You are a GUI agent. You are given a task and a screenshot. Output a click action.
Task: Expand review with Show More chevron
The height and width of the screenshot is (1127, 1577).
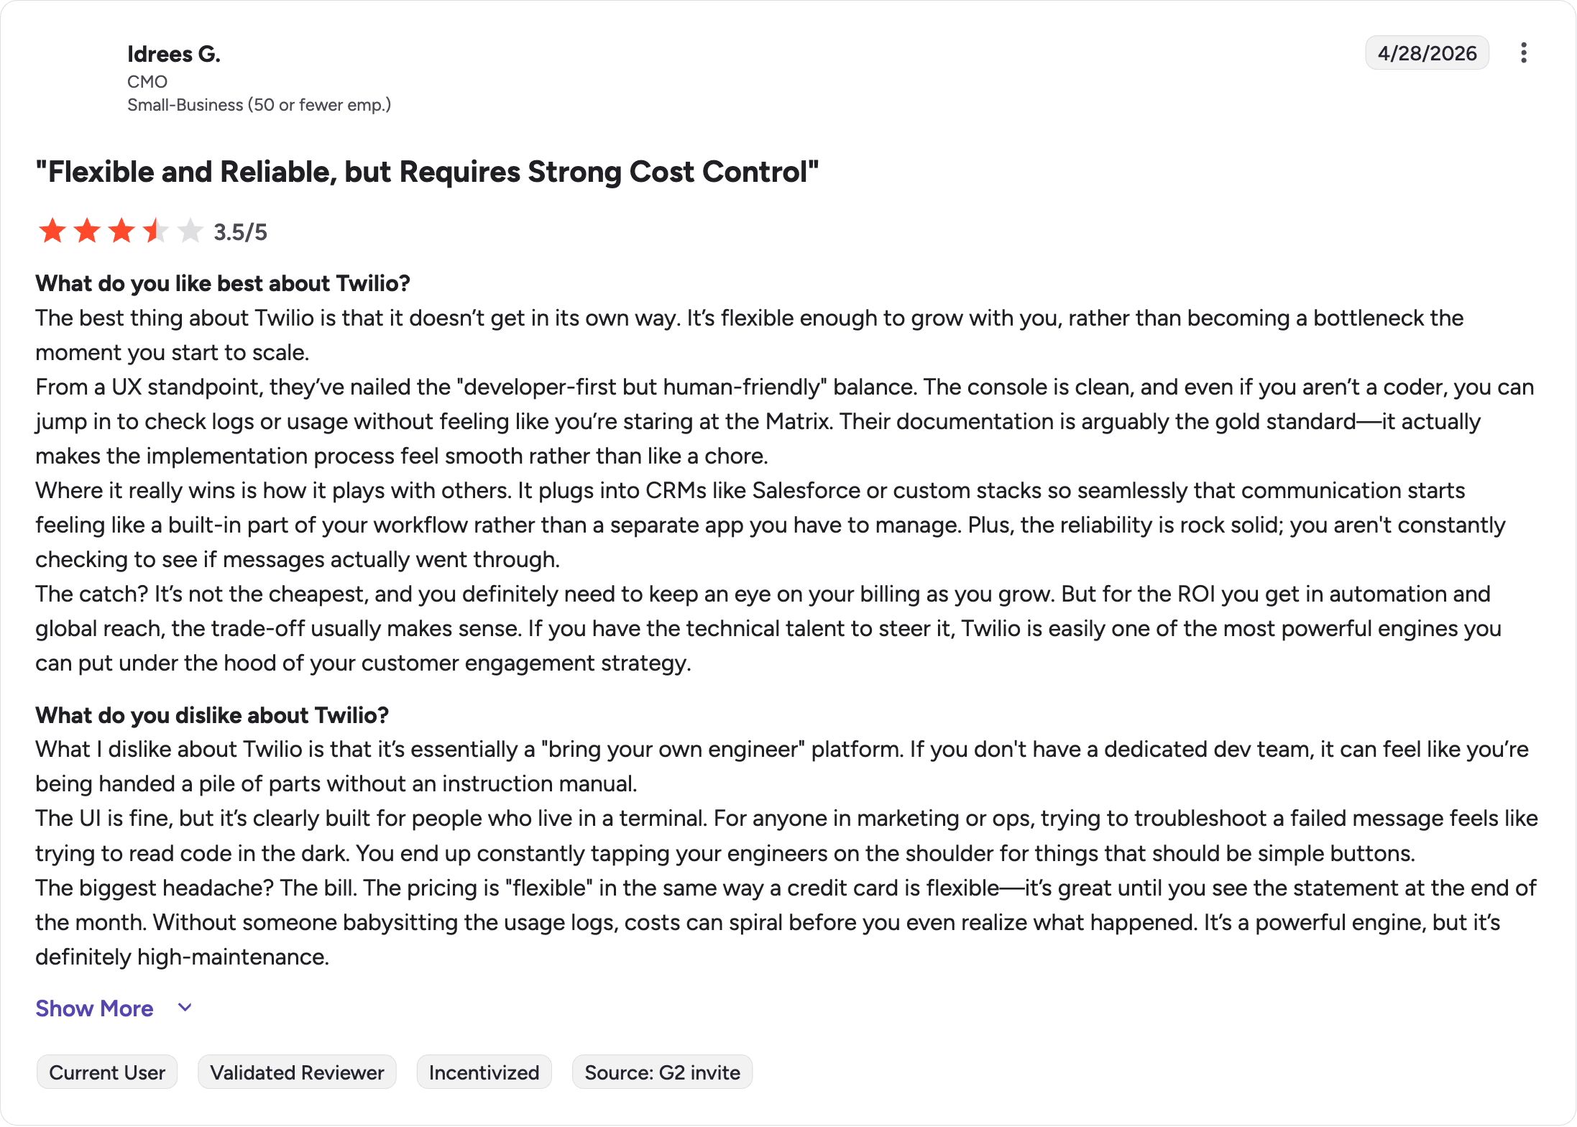(185, 1008)
